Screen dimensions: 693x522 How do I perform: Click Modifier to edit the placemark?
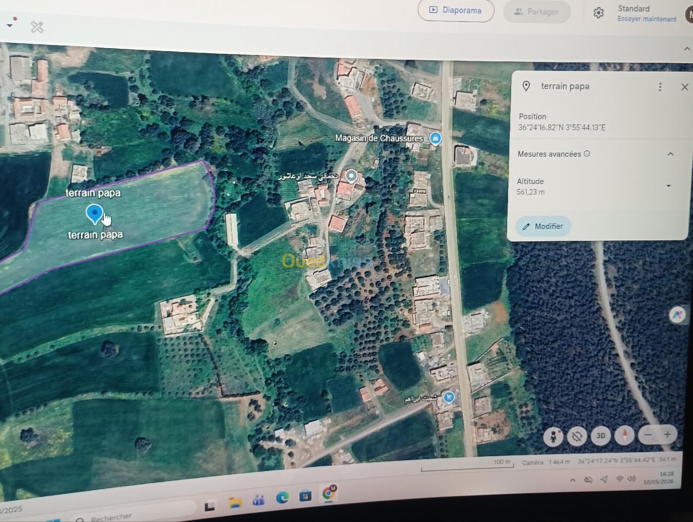543,227
